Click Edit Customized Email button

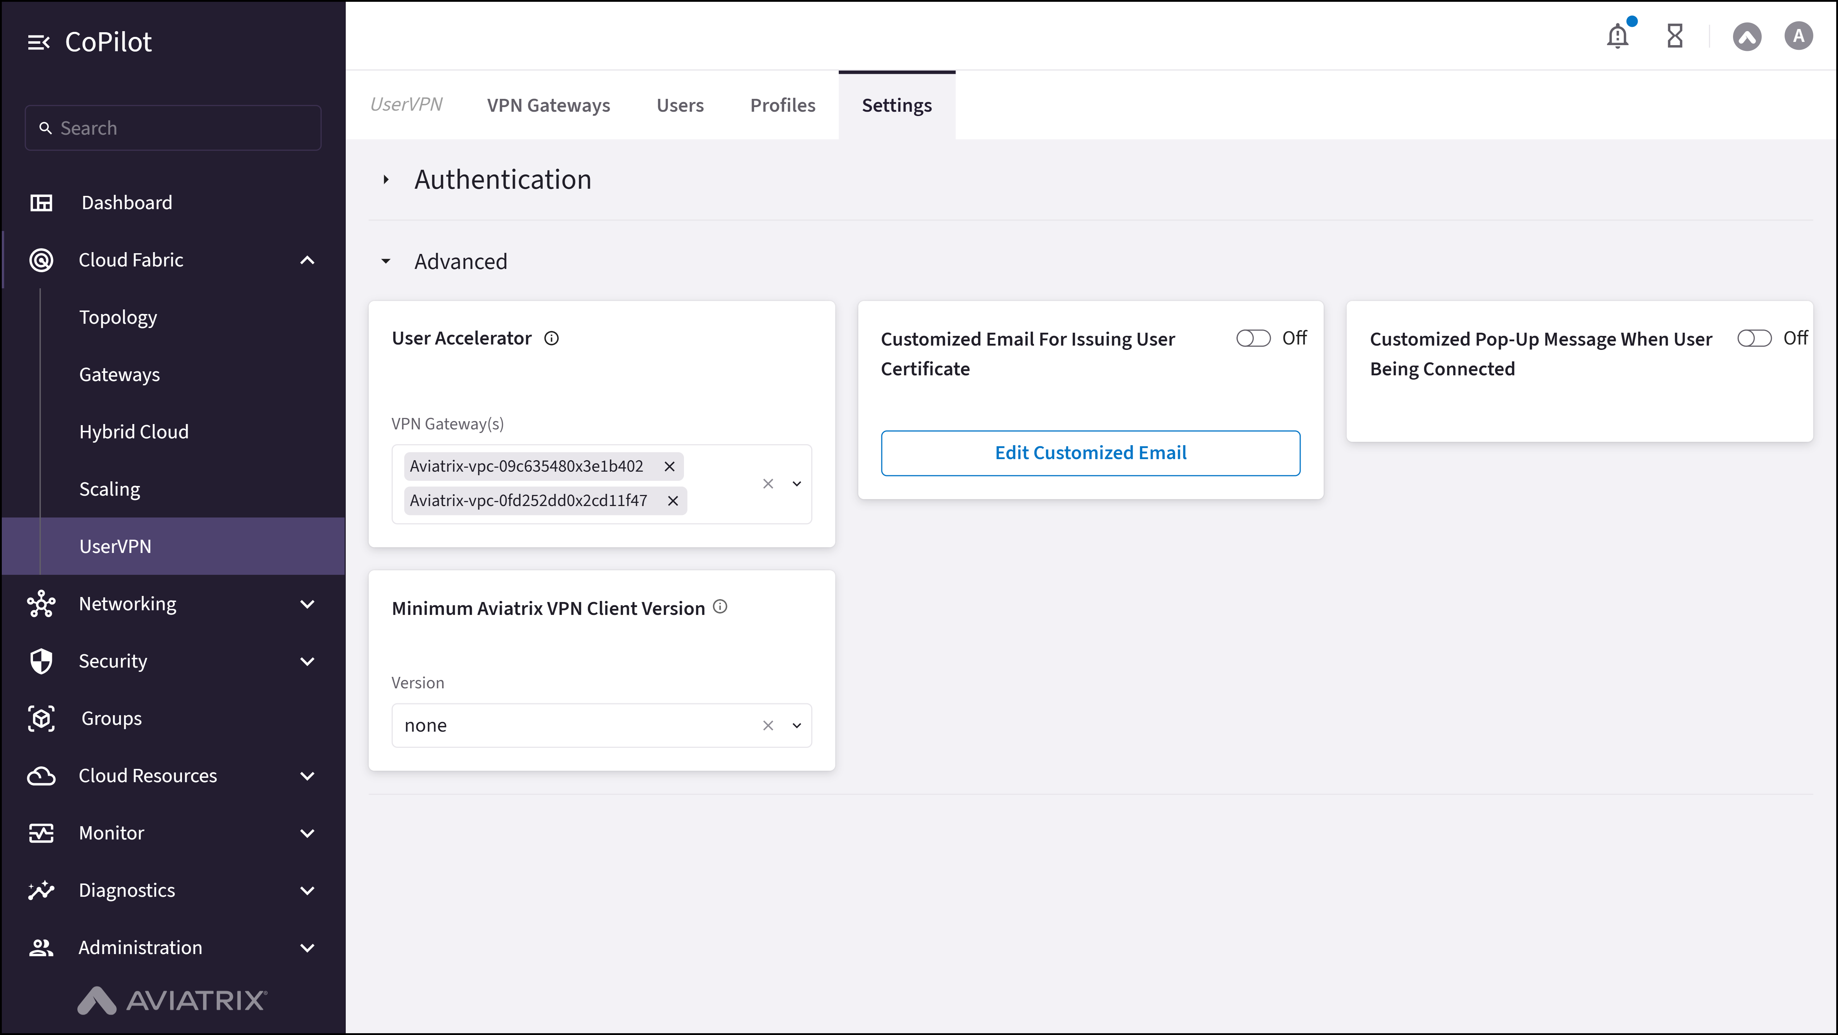1090,452
